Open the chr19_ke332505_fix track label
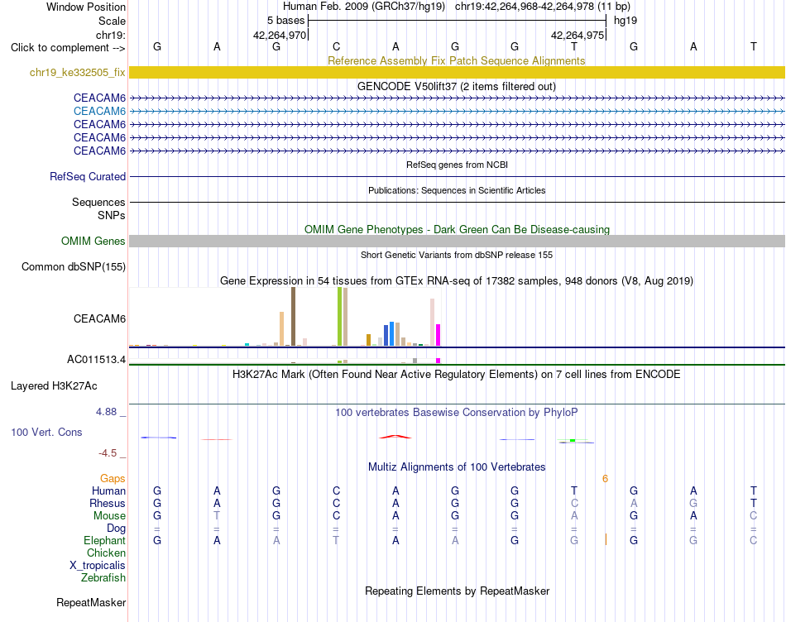This screenshot has height=622, width=786. (77, 72)
